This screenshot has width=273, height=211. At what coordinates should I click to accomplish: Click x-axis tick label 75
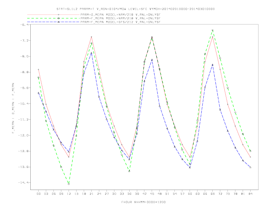[x=228, y=194]
